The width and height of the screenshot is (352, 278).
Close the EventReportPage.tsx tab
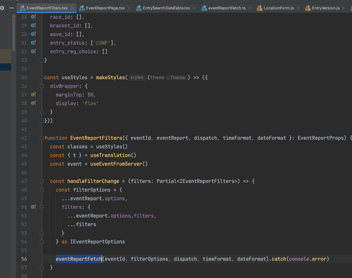click(129, 8)
